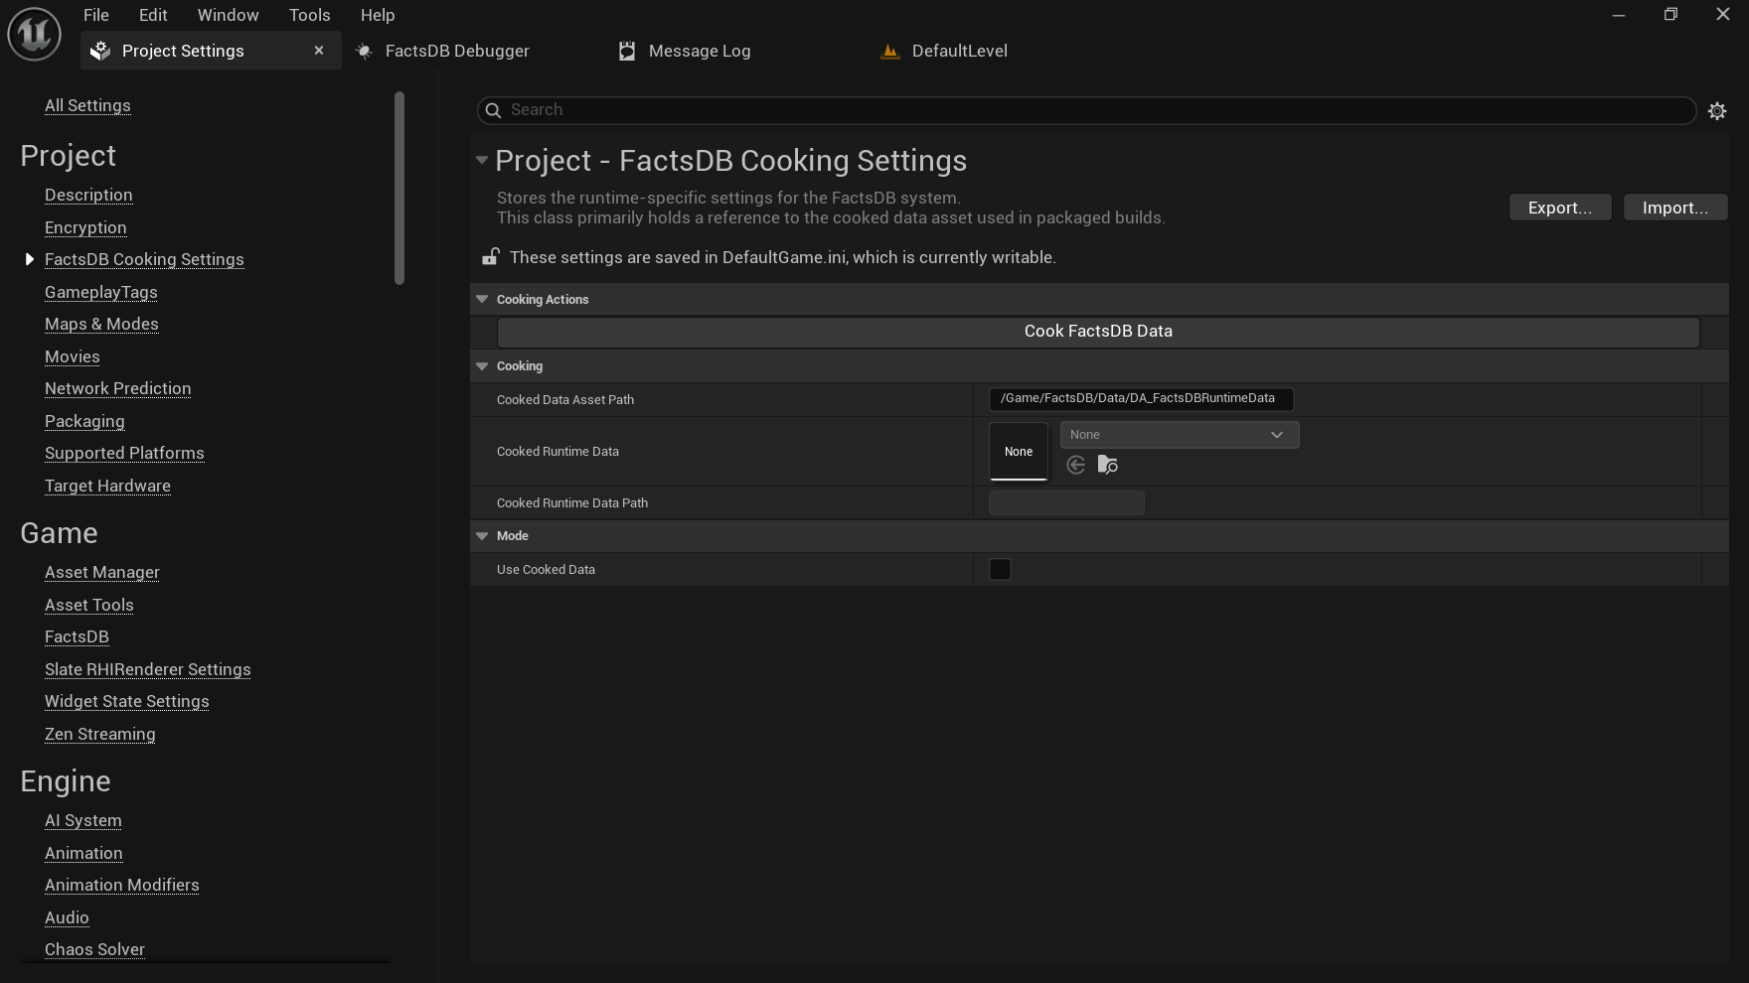
Task: Click the Cooked Runtime Data label
Action: pyautogui.click(x=557, y=452)
